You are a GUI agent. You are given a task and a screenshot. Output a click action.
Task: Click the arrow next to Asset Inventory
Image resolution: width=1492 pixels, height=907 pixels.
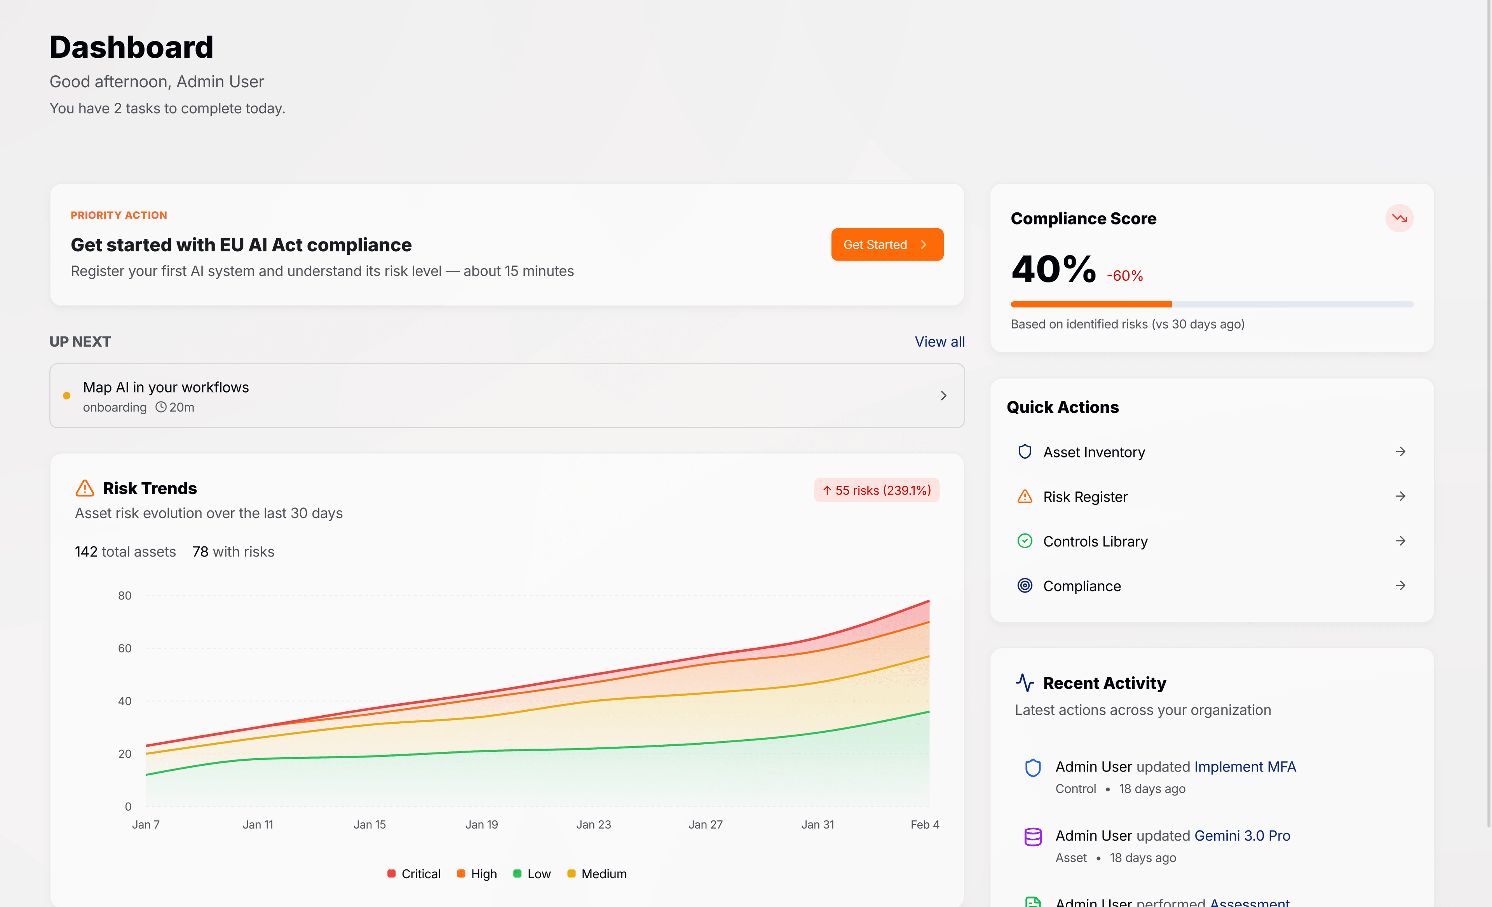[1401, 452]
